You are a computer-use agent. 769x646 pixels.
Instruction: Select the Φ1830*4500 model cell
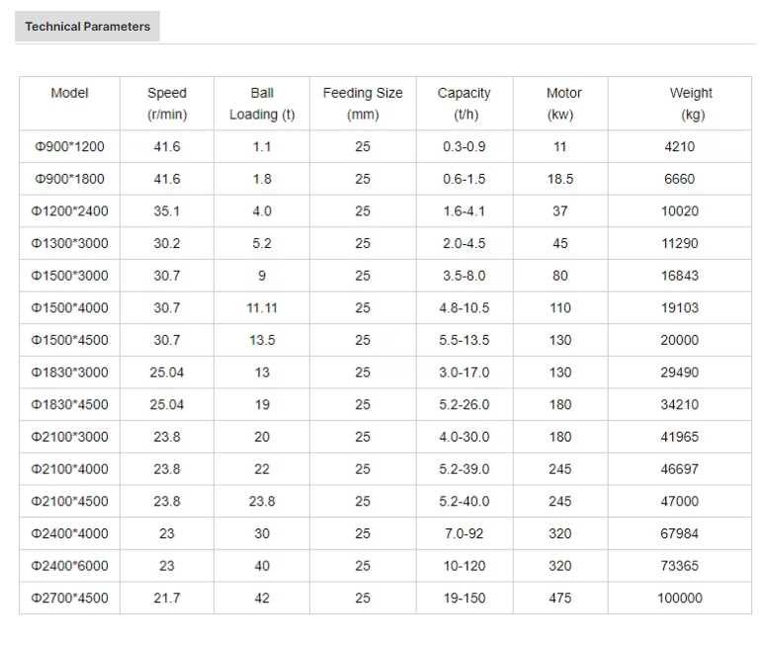(x=69, y=405)
